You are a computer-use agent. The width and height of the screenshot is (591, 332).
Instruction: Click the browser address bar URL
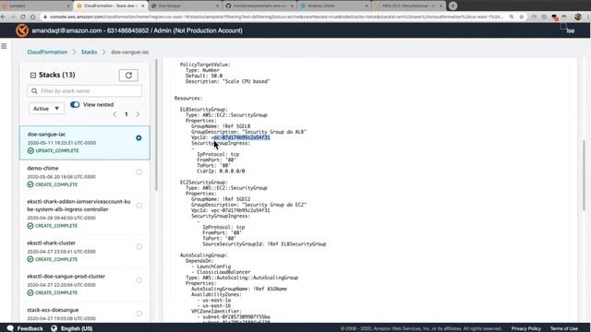point(276,17)
